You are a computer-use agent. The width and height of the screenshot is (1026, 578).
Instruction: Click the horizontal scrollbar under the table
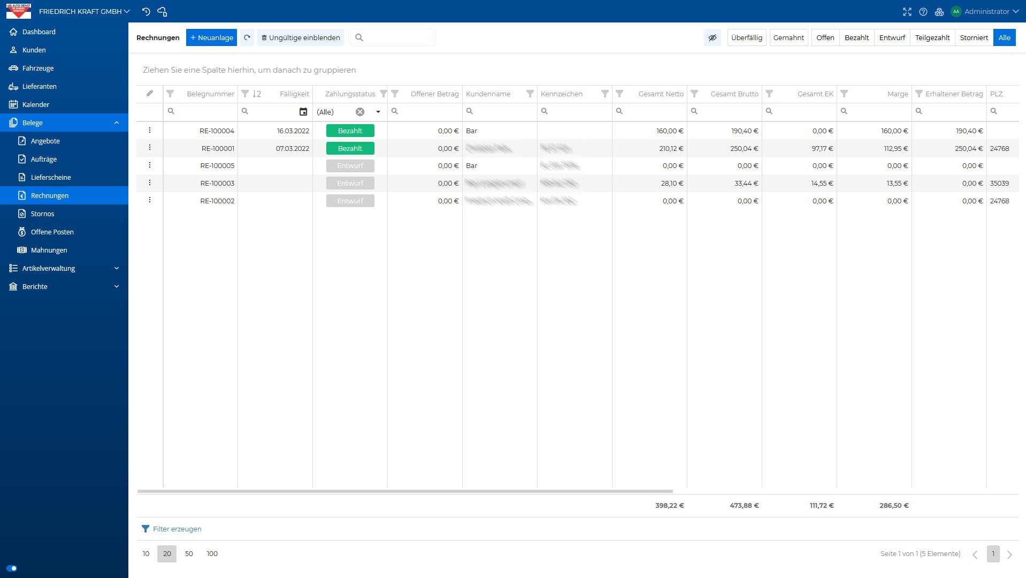tap(404, 491)
